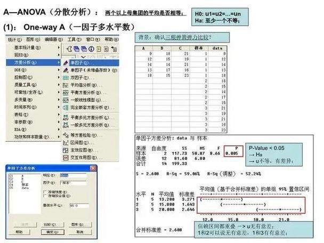
Task: Click the mean value 20.000 for level 3
Action: point(167,209)
